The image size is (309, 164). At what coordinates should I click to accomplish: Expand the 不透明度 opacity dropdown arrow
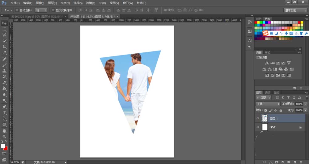306,104
